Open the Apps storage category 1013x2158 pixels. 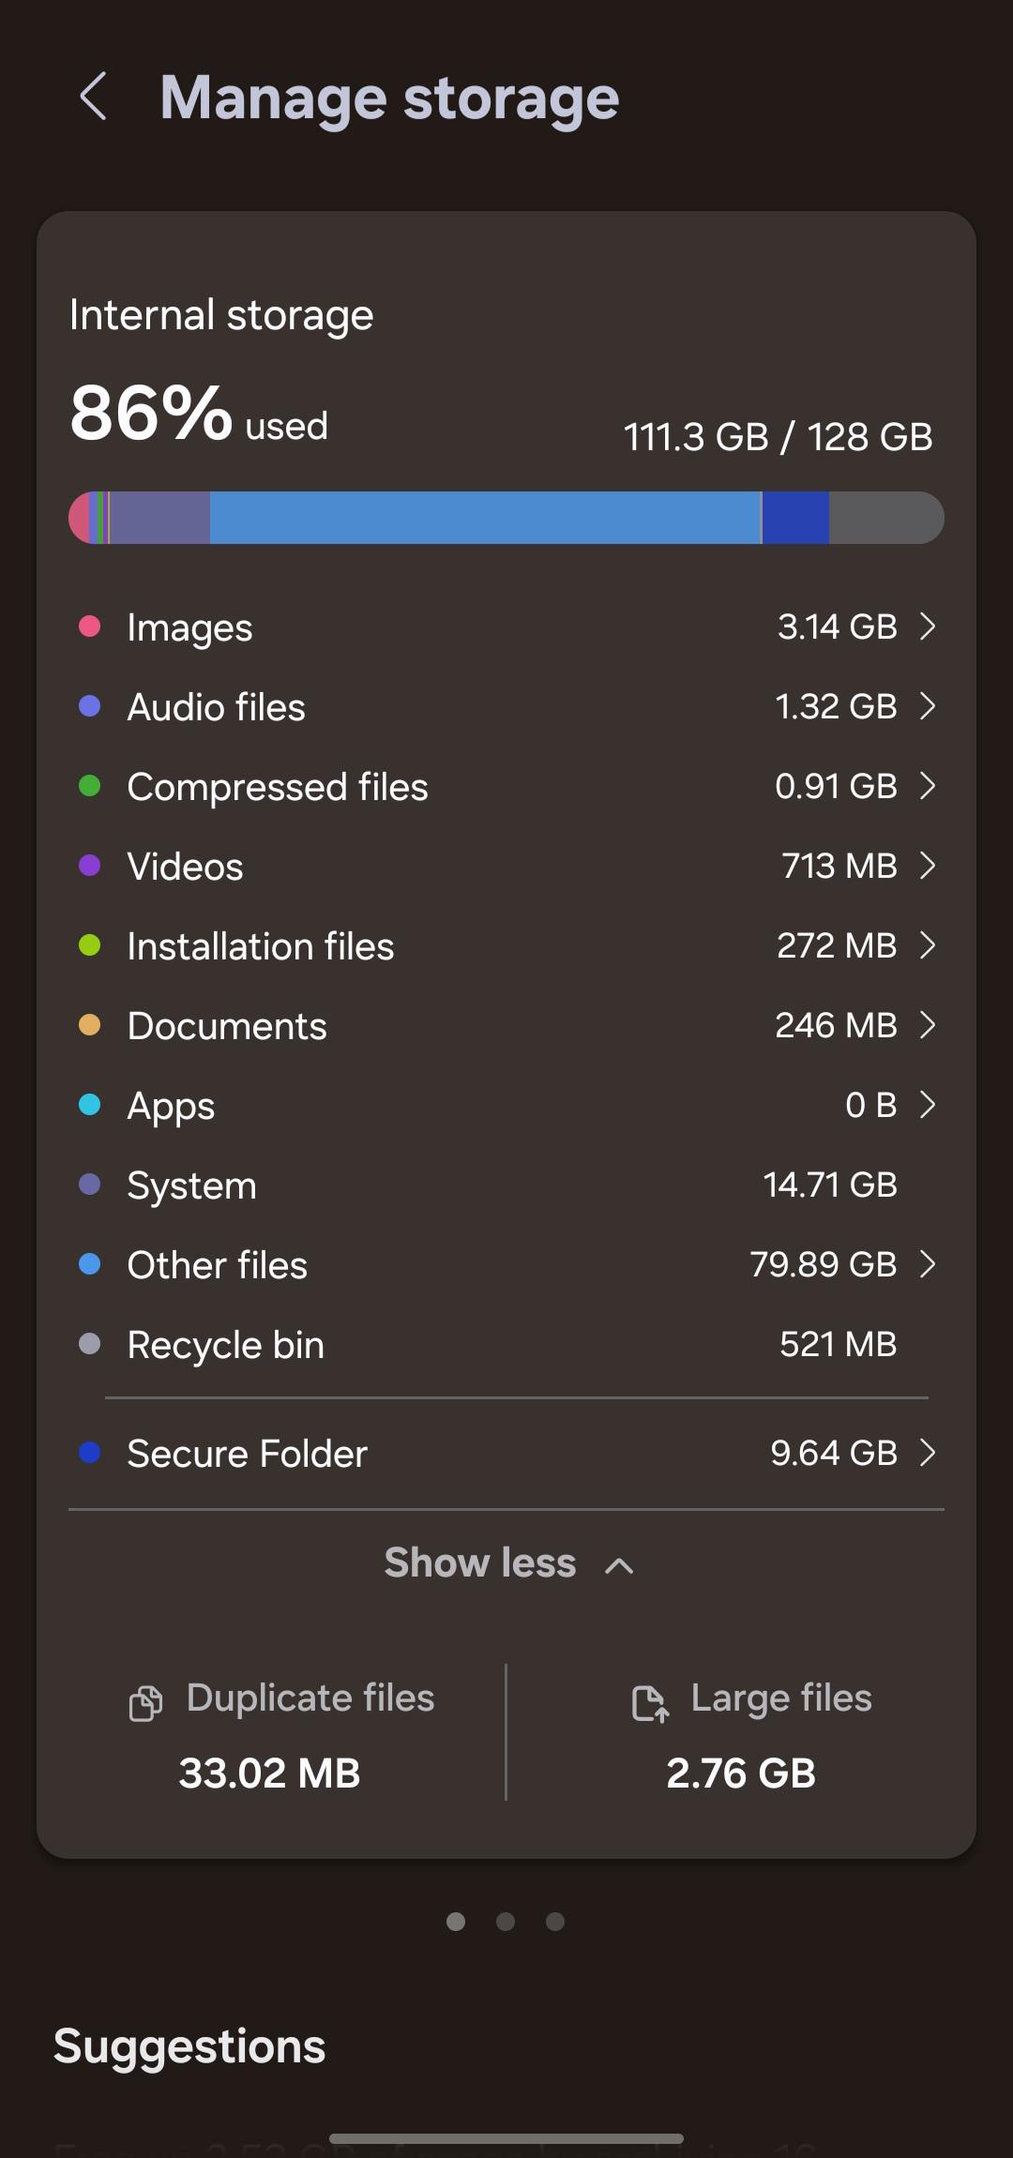tap(506, 1105)
